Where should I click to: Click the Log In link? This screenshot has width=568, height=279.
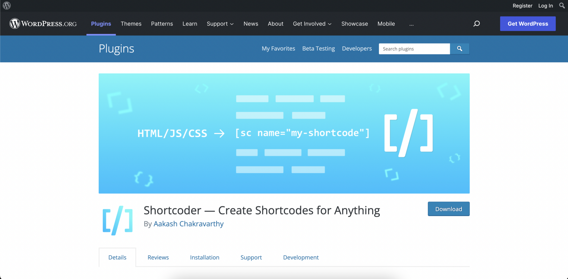546,6
